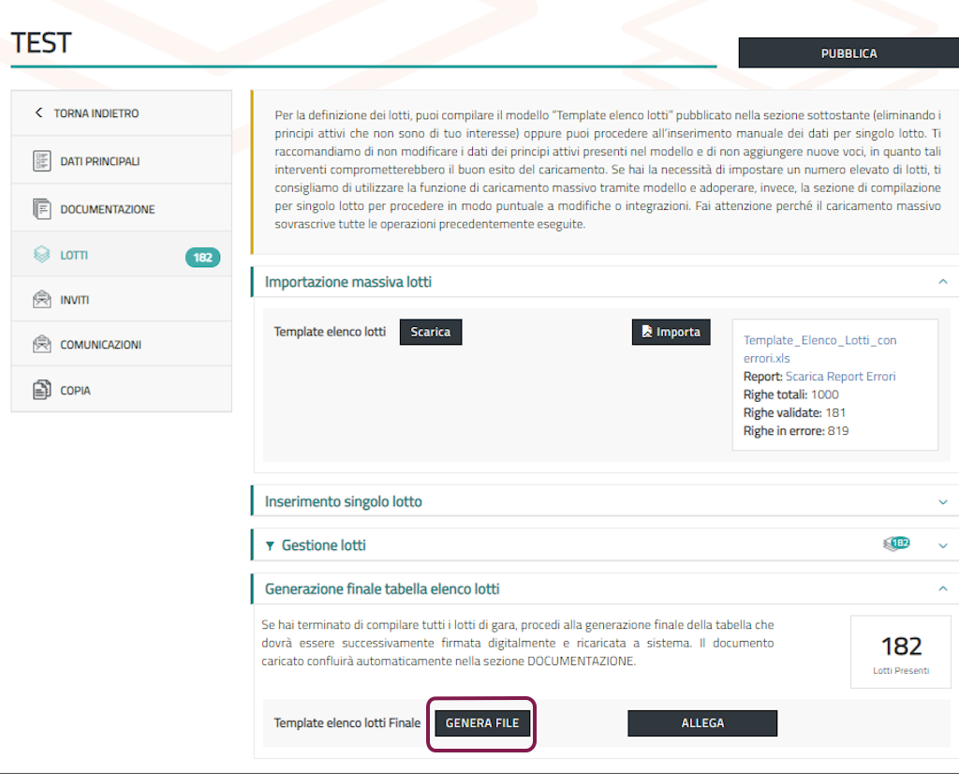The height and width of the screenshot is (774, 959).
Task: Click the Comunicazioni envelope icon
Action: pyautogui.click(x=41, y=345)
